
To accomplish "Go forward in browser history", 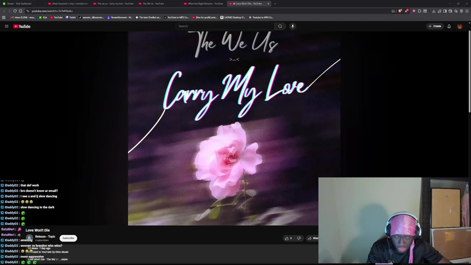I will [10, 11].
